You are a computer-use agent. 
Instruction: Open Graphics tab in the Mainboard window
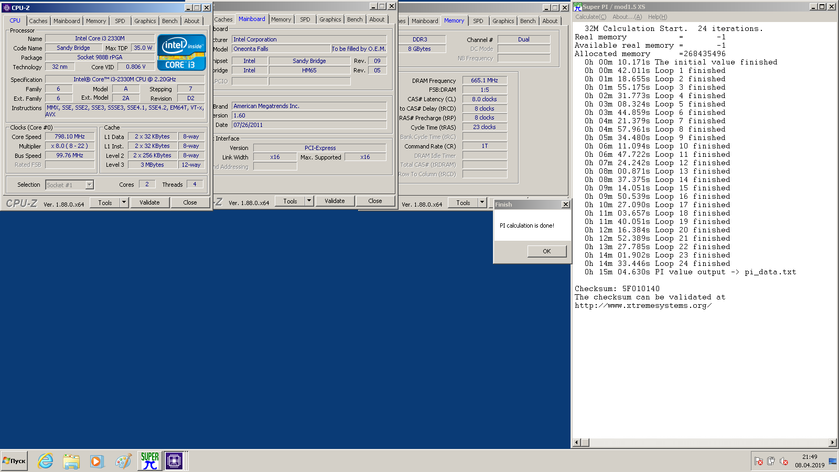pos(330,19)
